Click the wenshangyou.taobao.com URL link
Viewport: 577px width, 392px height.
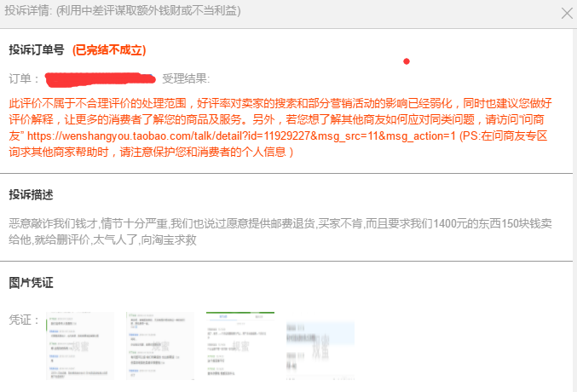[x=241, y=135]
